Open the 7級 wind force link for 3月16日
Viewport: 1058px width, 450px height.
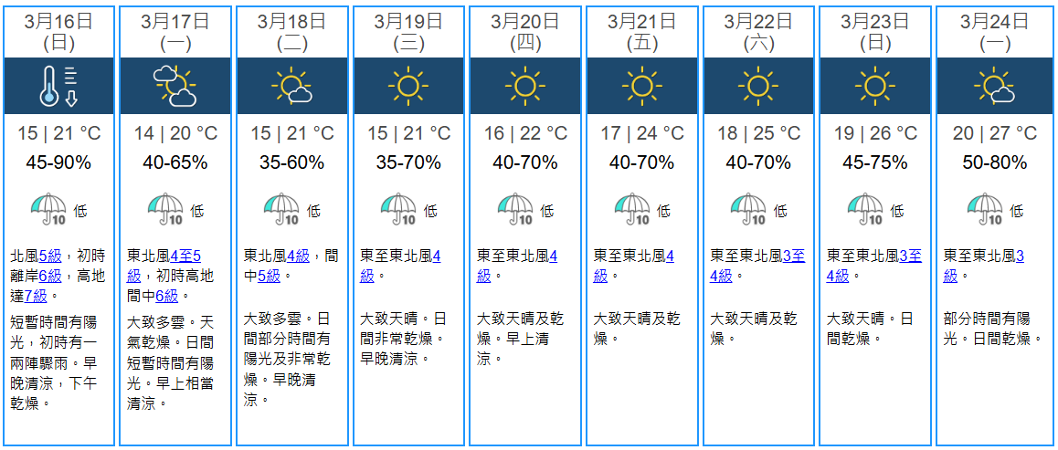click(x=37, y=296)
